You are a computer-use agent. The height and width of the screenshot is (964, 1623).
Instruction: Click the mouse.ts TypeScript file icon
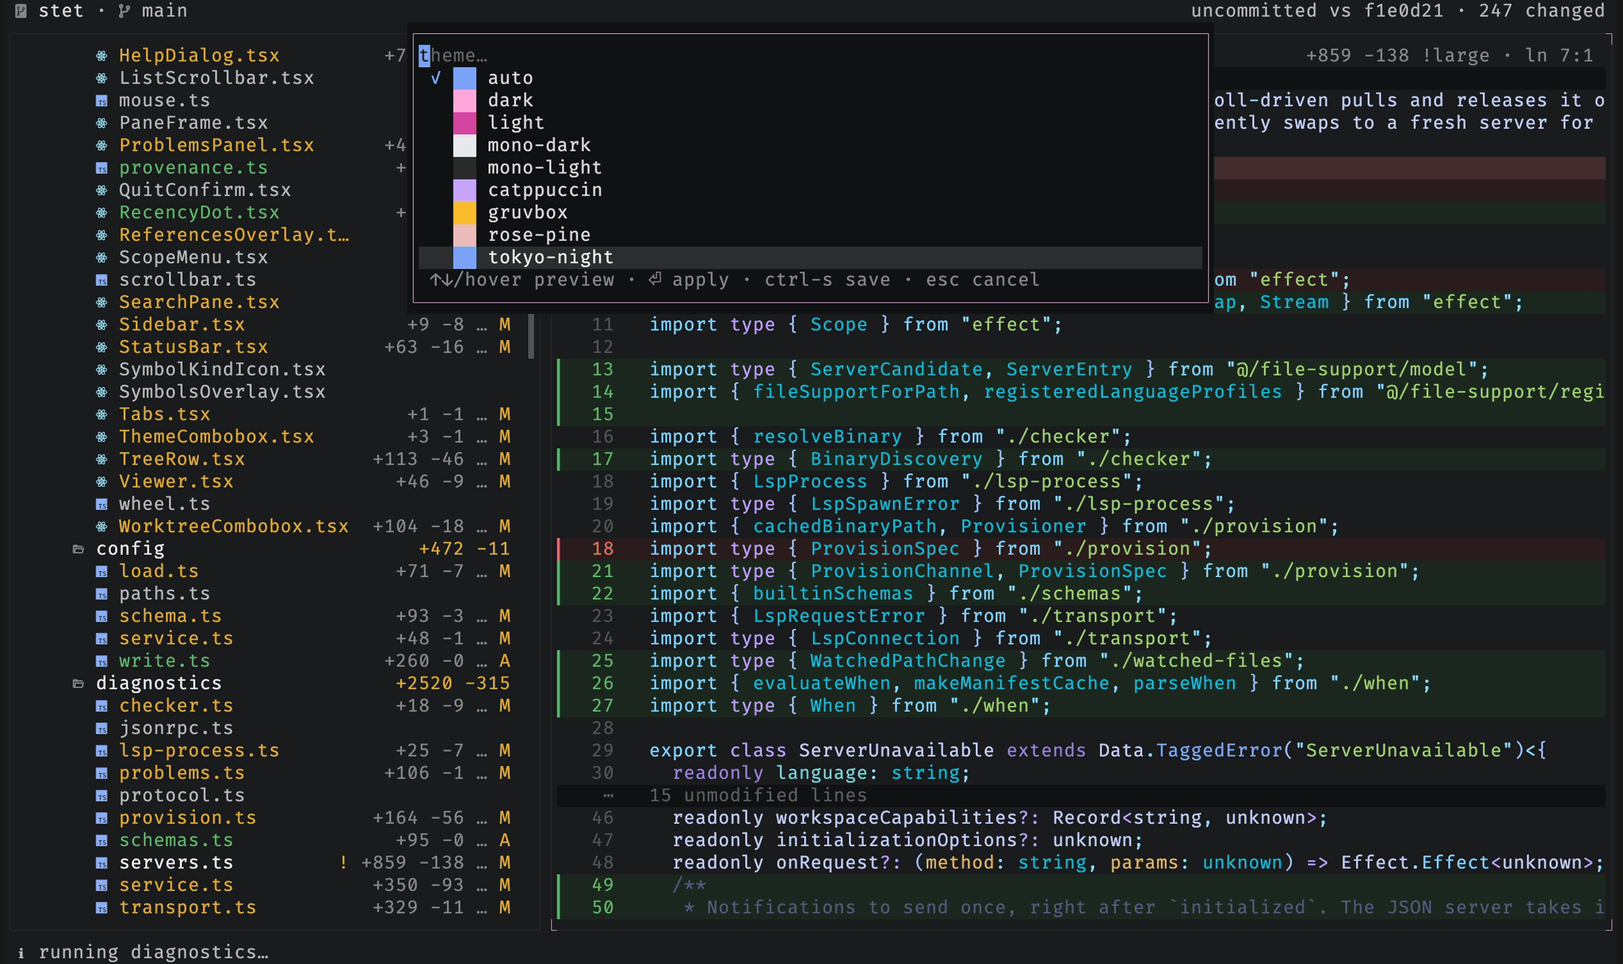pos(102,101)
